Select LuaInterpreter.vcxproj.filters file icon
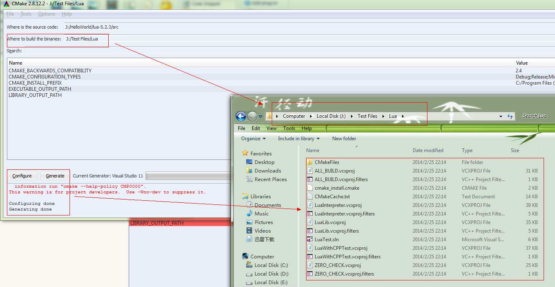 [x=310, y=214]
